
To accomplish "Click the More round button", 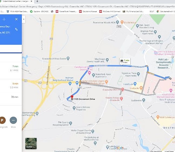I will click(13, 120).
